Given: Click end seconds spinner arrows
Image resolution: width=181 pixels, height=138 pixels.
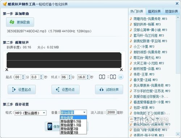Looking at the screenshot, I should (88, 77).
